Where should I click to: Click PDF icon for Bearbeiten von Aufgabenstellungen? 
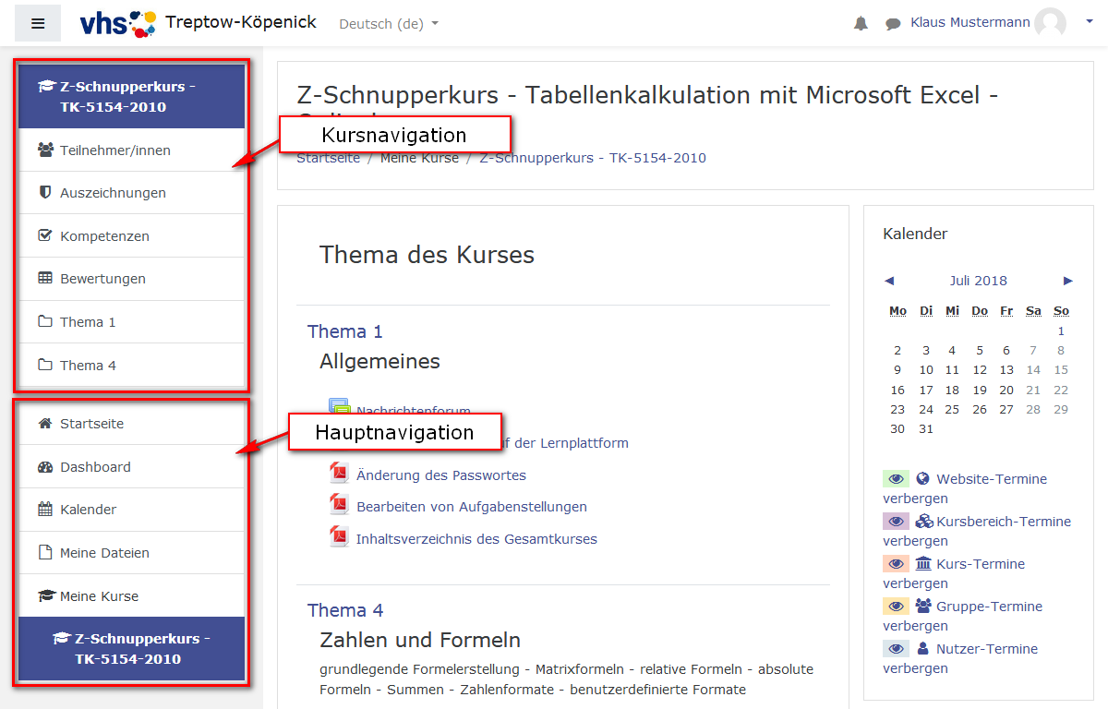pos(339,505)
